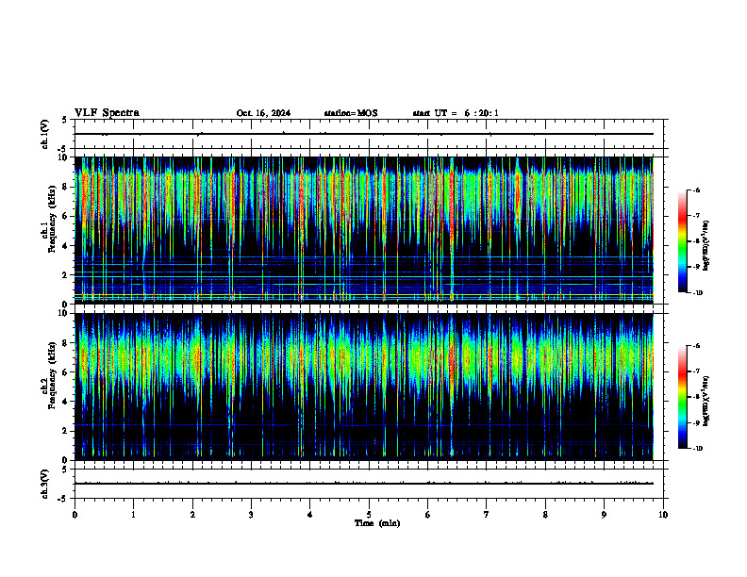This screenshot has height=577, width=747.
Task: Click time-axis tick label "9"
Action: pos(604,515)
